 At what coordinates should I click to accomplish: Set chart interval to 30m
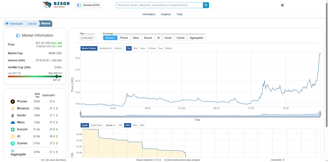[135, 48]
